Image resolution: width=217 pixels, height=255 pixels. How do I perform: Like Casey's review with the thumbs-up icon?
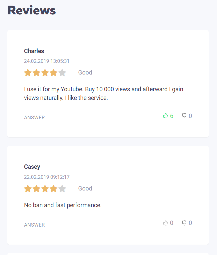[x=165, y=223]
